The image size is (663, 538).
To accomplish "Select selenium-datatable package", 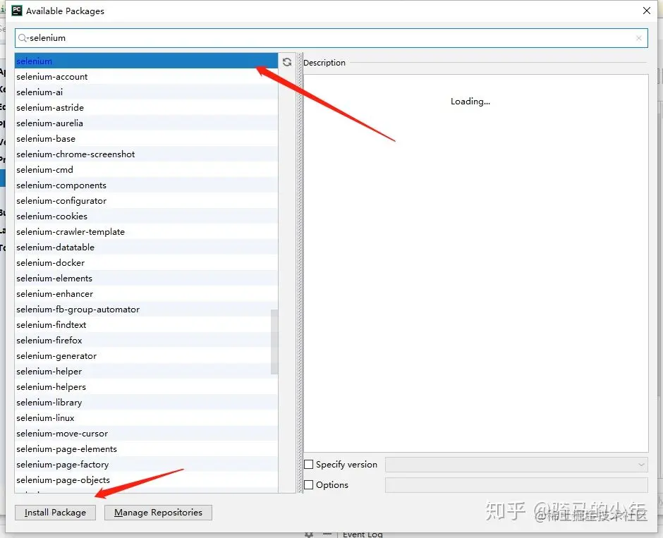I will click(146, 247).
